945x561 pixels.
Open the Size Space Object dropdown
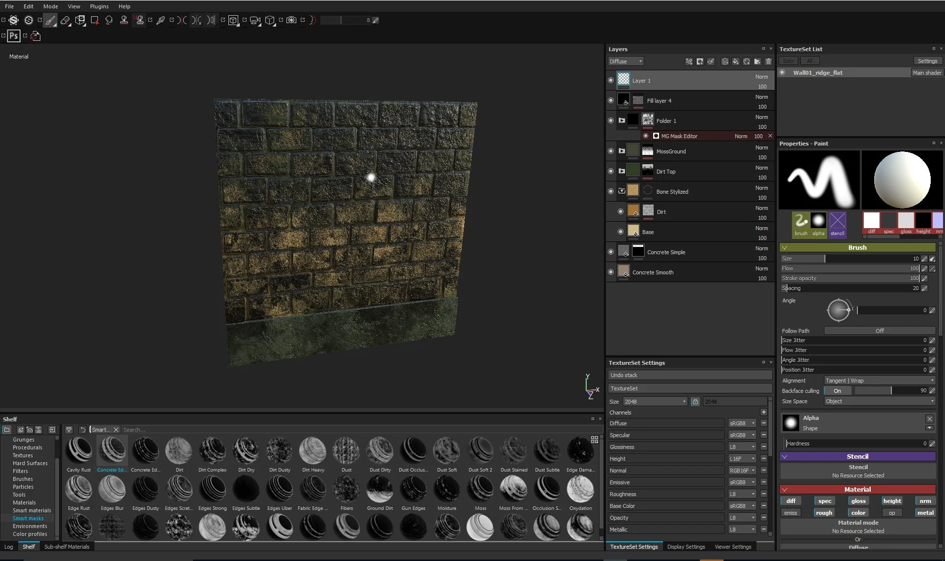tap(880, 401)
